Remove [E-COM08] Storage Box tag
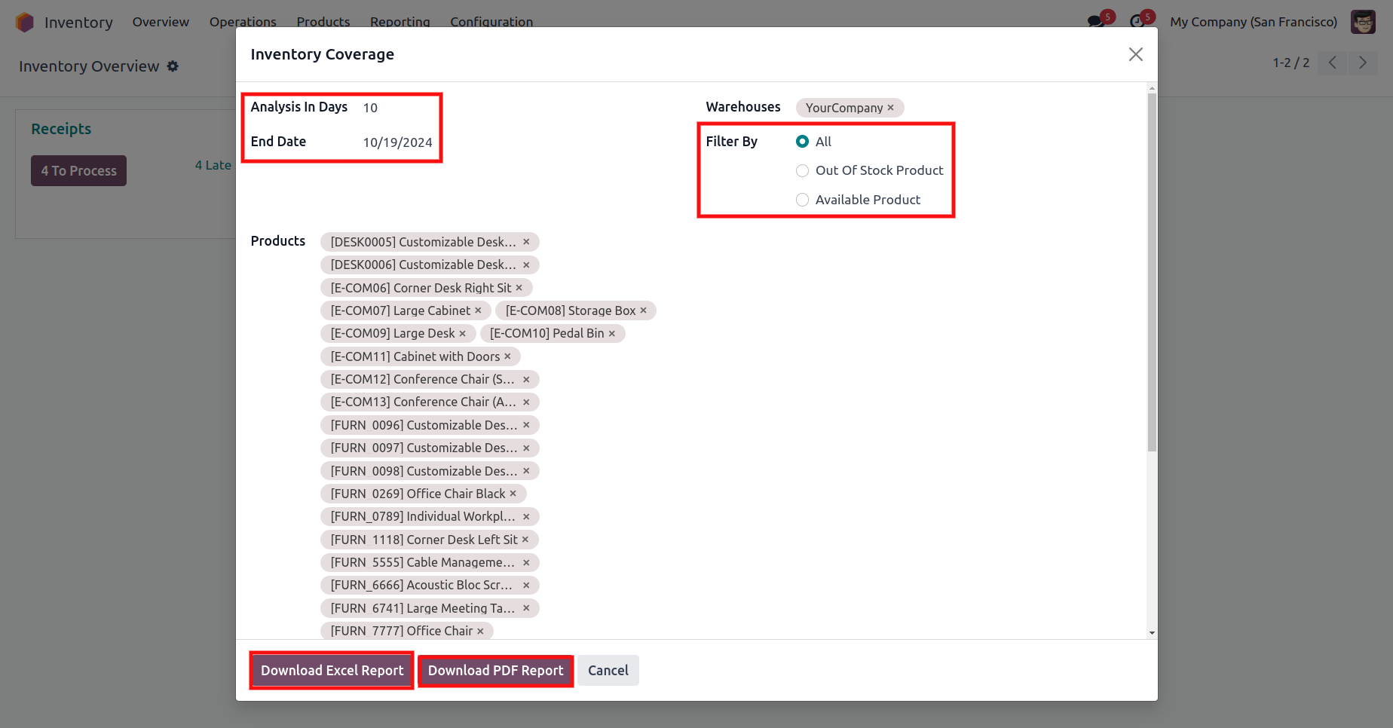This screenshot has width=1393, height=728. tap(643, 310)
